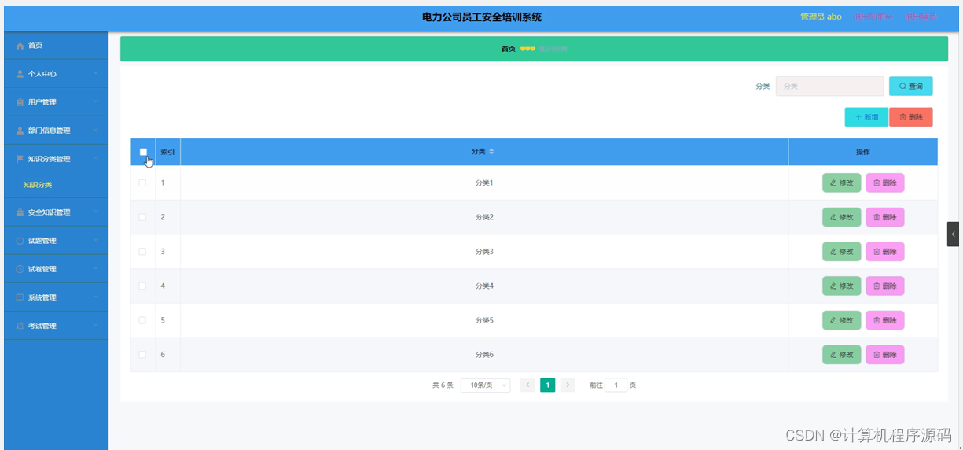Click 修改 for row 分类5
Image resolution: width=963 pixels, height=450 pixels.
(x=842, y=320)
